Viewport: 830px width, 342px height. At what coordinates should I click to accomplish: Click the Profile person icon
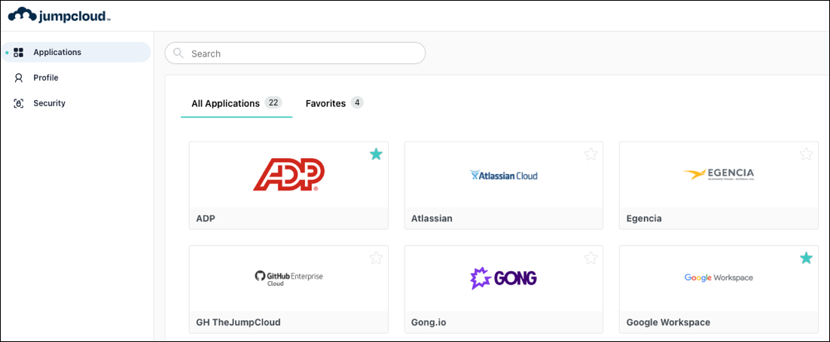[19, 78]
